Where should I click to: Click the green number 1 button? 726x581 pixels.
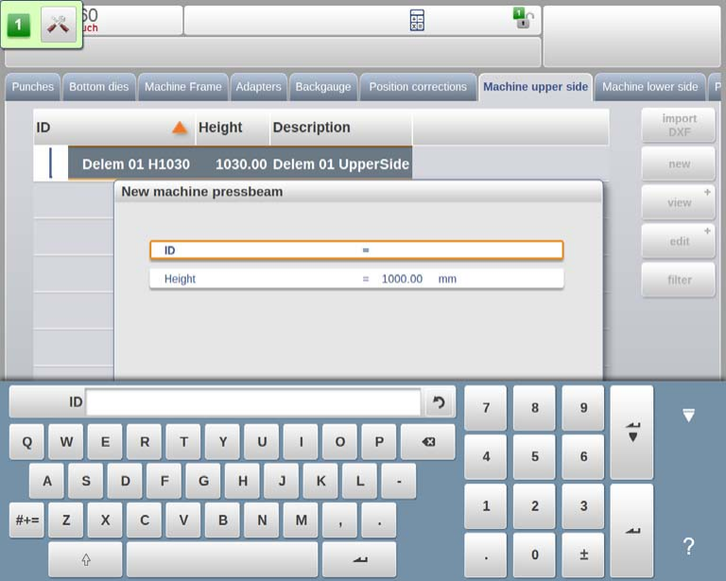[x=19, y=25]
